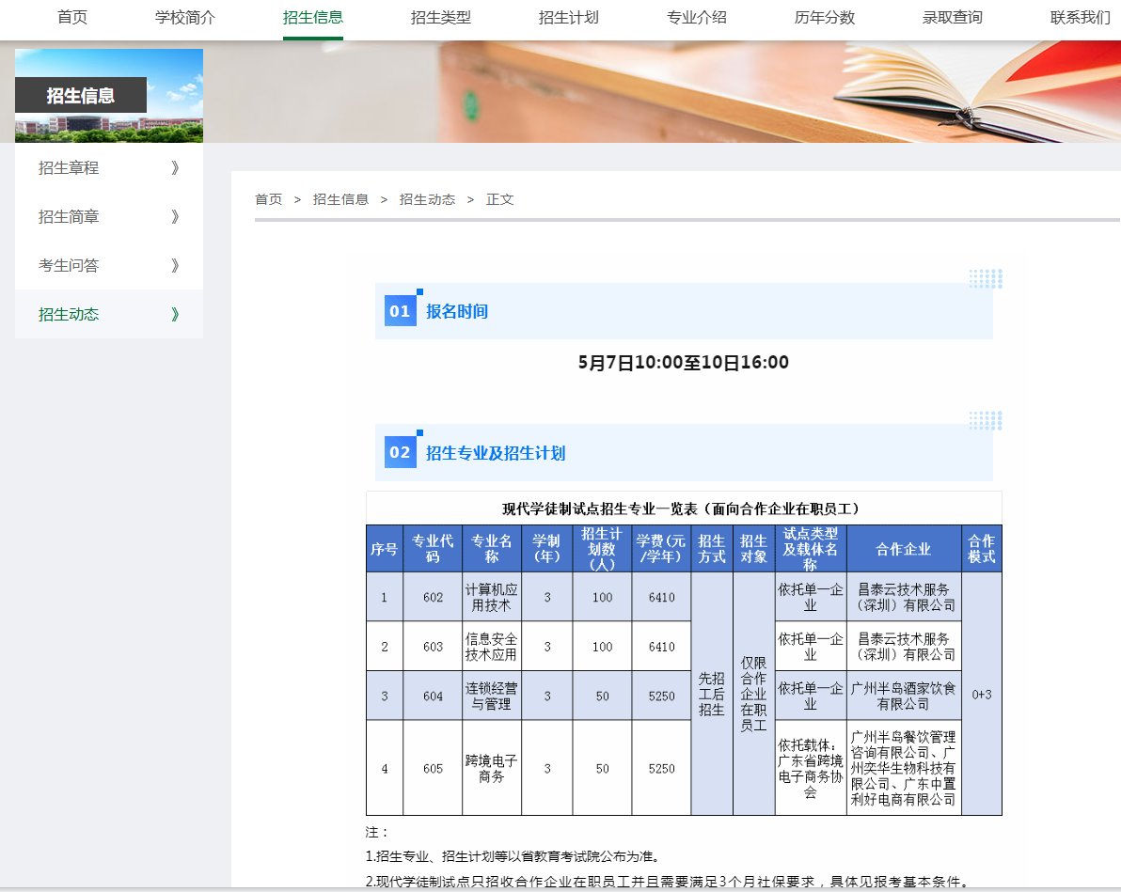Click the 5月7日10:00至10日16:00 date text
1121x892 pixels.
pyautogui.click(x=684, y=363)
